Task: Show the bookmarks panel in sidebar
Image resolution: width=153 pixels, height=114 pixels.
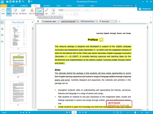Action: click(2, 29)
